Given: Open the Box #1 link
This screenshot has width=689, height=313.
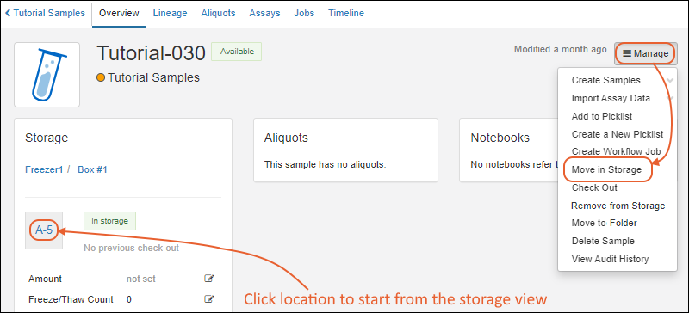Looking at the screenshot, I should (92, 169).
